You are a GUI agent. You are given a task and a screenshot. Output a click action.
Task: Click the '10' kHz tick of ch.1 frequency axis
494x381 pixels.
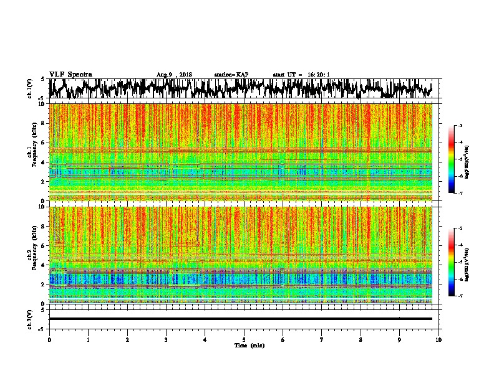[42, 104]
